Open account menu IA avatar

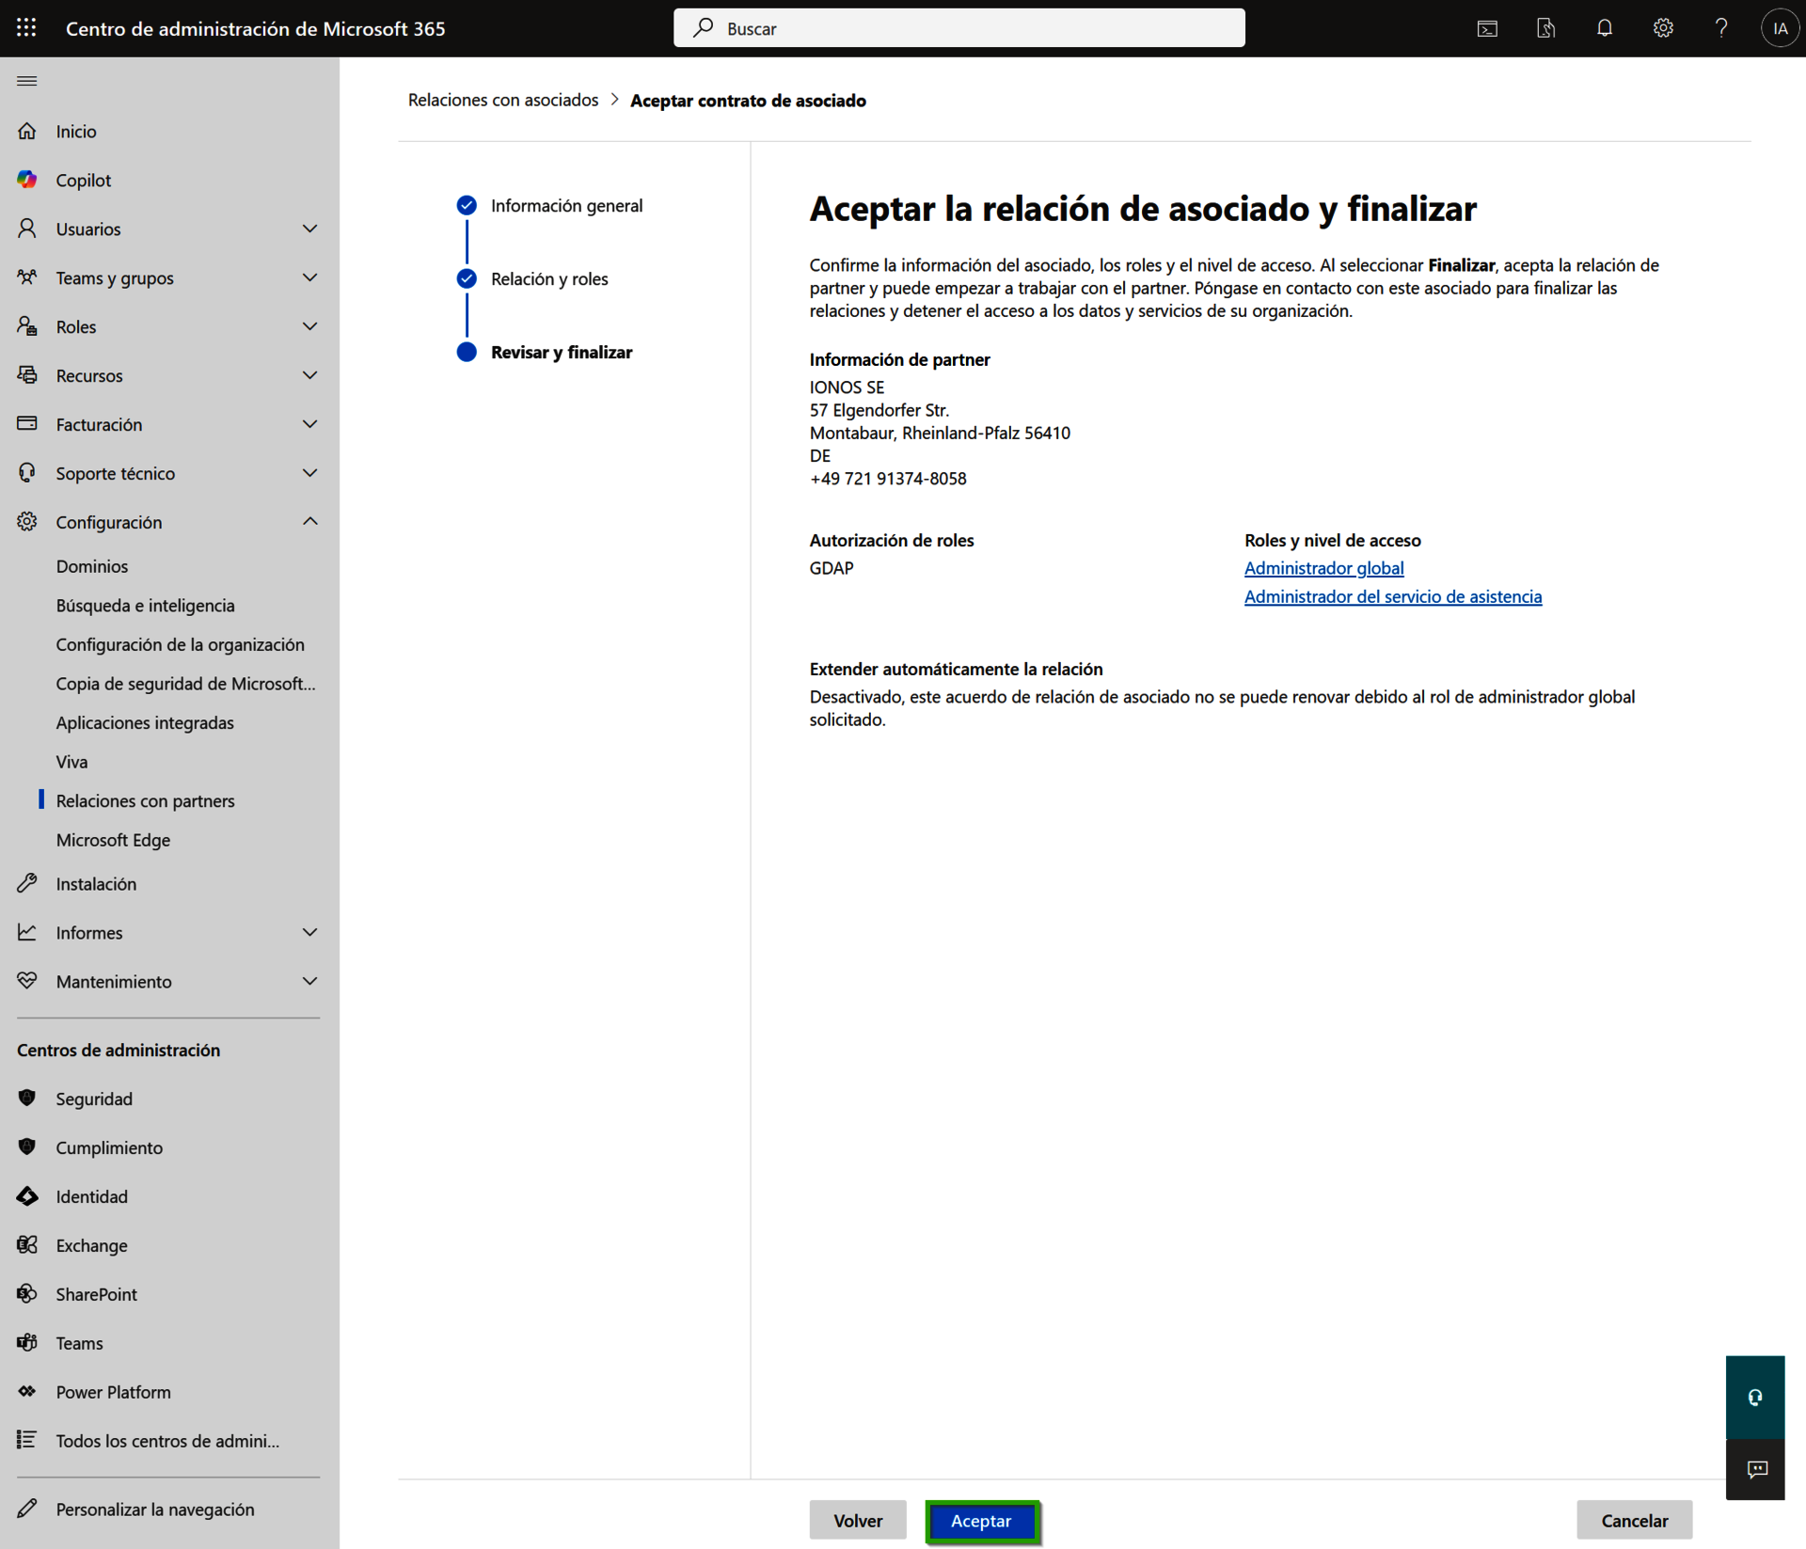pos(1780,28)
